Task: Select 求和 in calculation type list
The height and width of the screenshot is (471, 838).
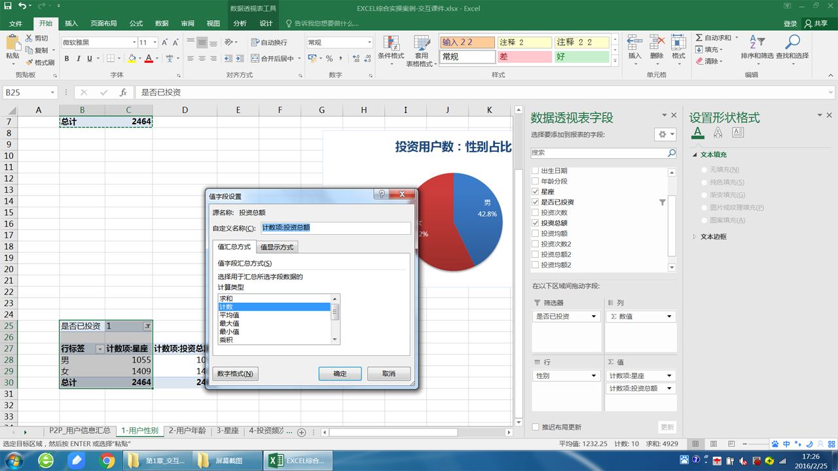Action: tap(274, 299)
